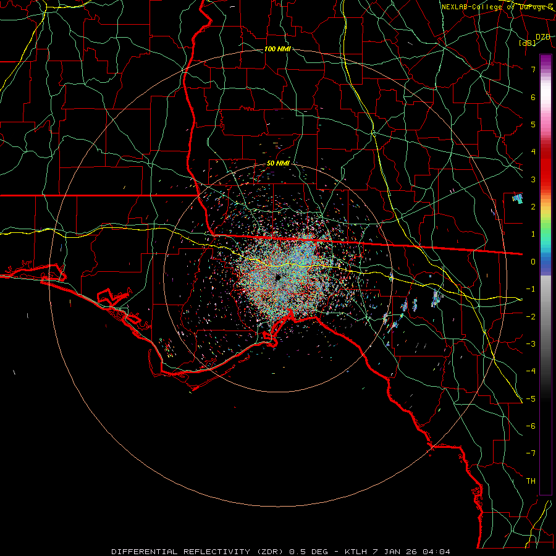This screenshot has height=556, width=556.
Task: Click the -5 dB value on color scale
Action: coord(531,399)
